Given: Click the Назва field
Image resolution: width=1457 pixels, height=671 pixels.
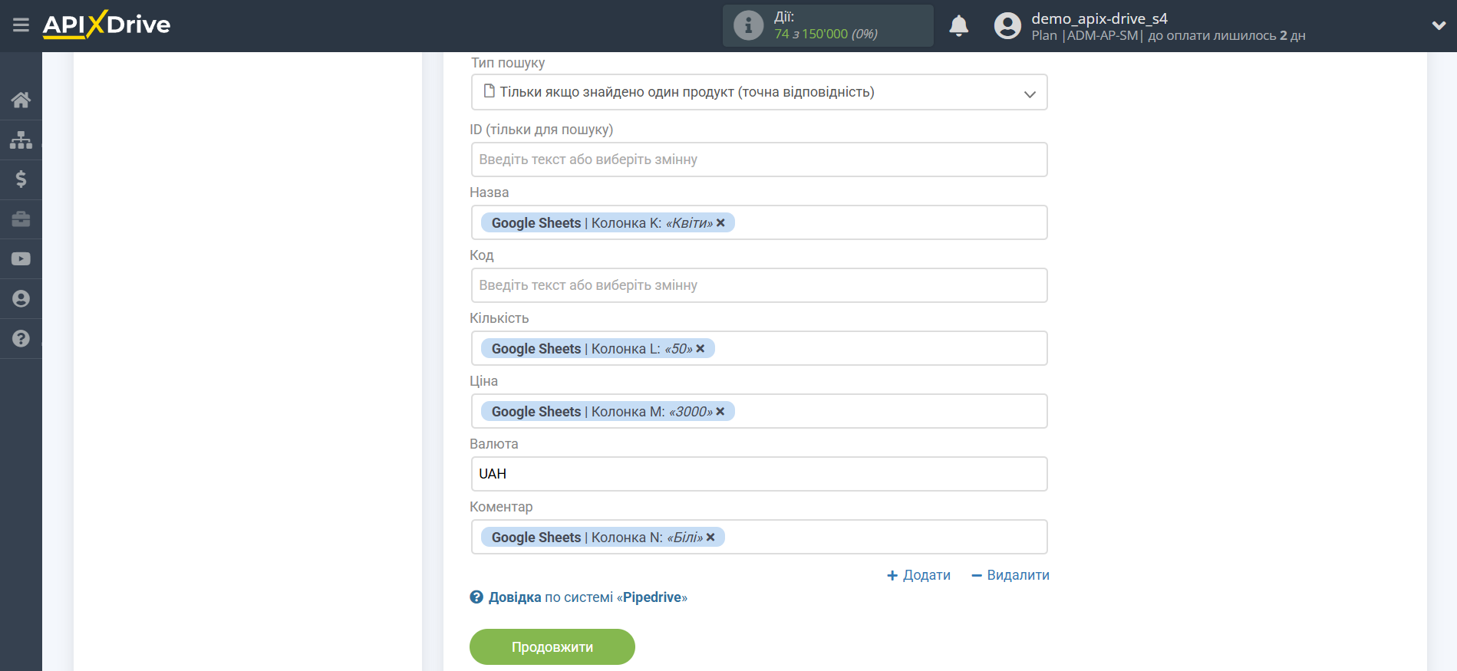Looking at the screenshot, I should pos(759,222).
